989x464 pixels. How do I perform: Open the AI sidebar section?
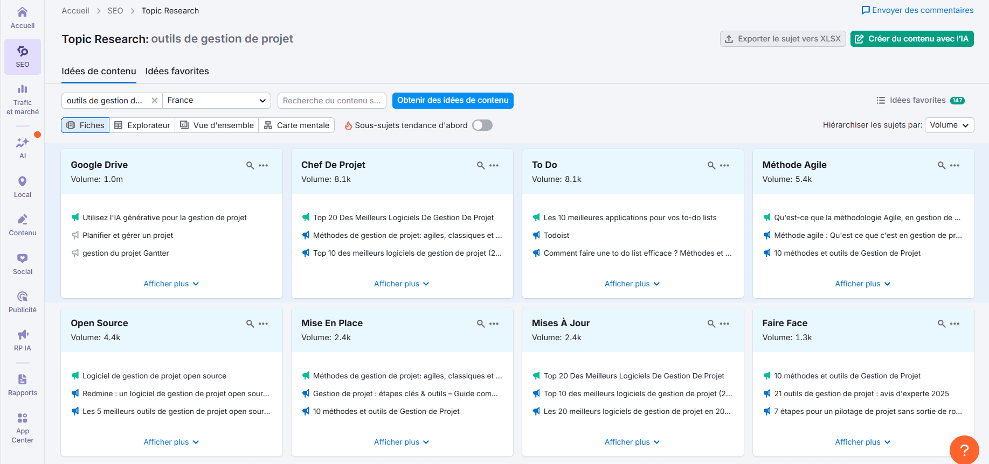(x=22, y=147)
